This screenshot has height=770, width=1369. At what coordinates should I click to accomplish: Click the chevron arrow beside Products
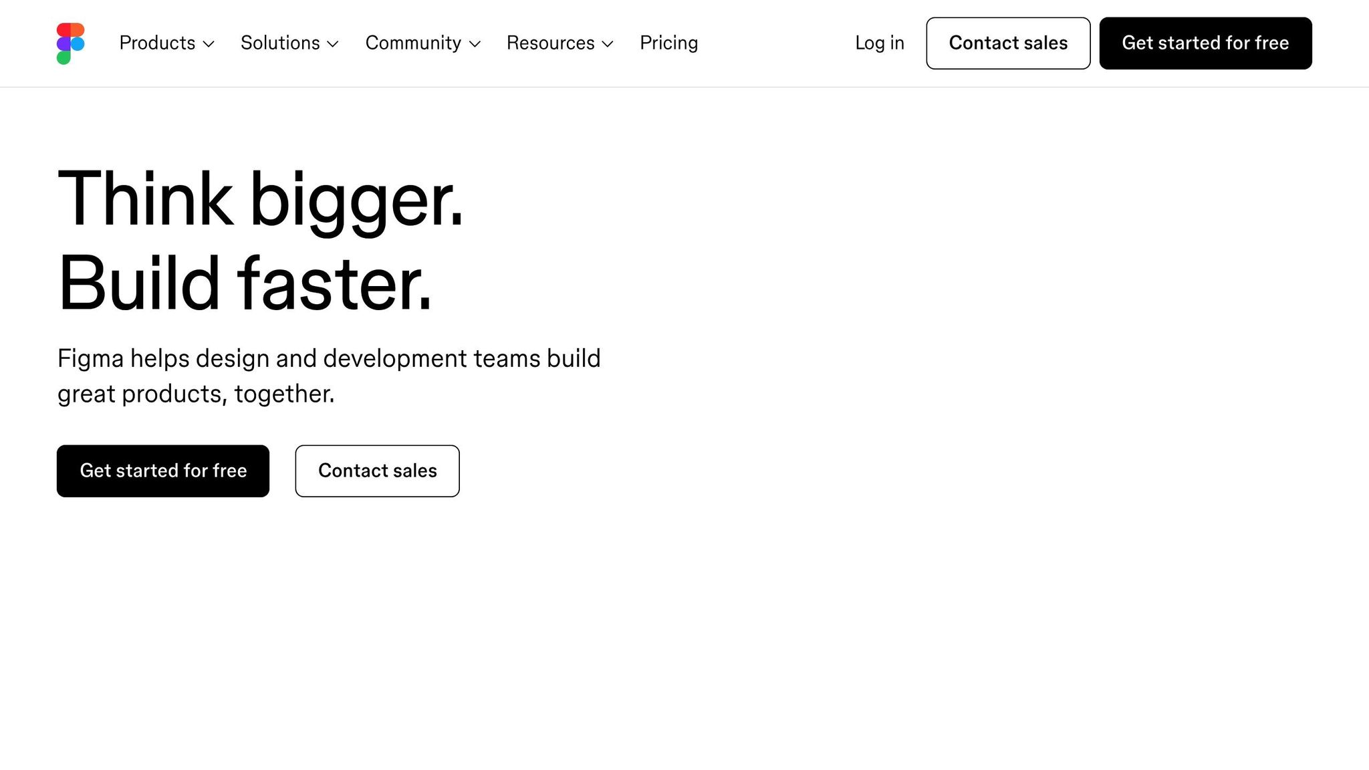click(x=209, y=44)
